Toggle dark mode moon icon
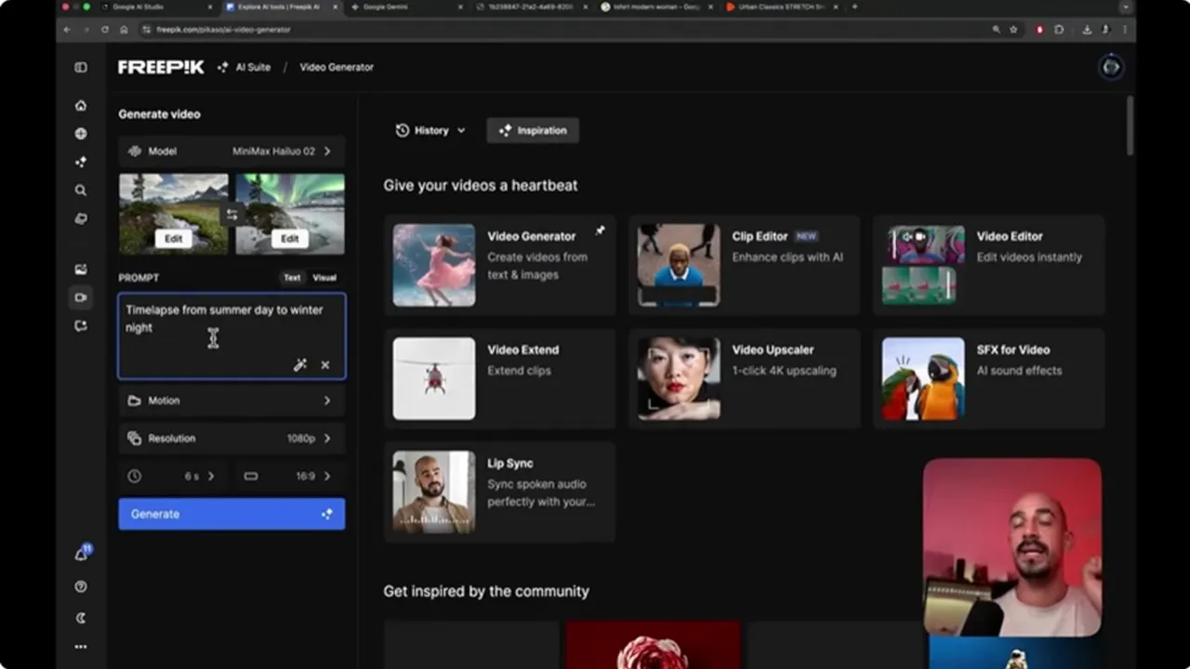 coord(81,617)
